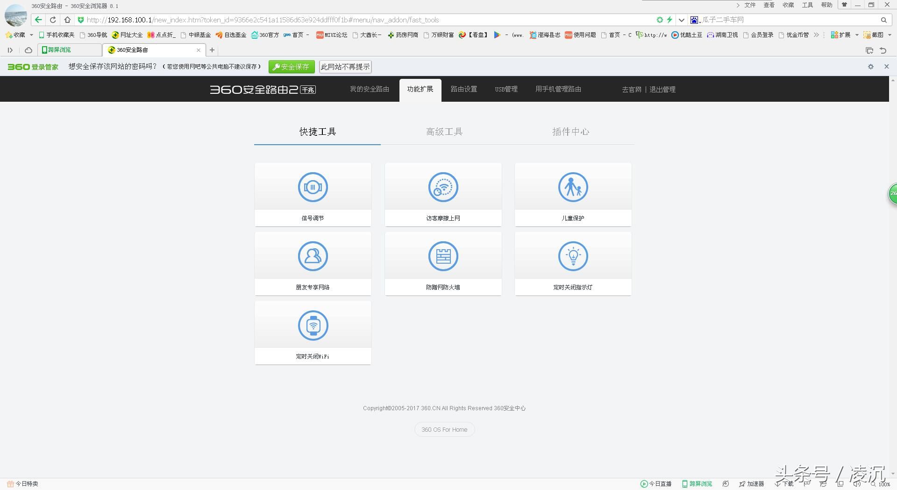Open the 手机收藏夹 bookmark
The height and width of the screenshot is (490, 897).
(57, 35)
